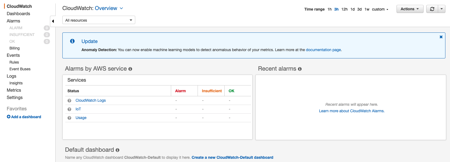Open the custom time range dropdown
Image resolution: width=450 pixels, height=162 pixels.
pos(380,9)
